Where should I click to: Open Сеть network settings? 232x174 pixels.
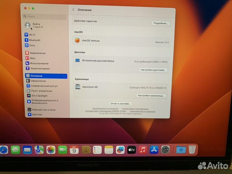coord(30,45)
